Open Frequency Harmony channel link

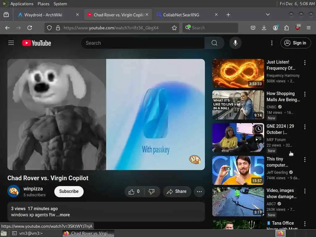point(283,76)
